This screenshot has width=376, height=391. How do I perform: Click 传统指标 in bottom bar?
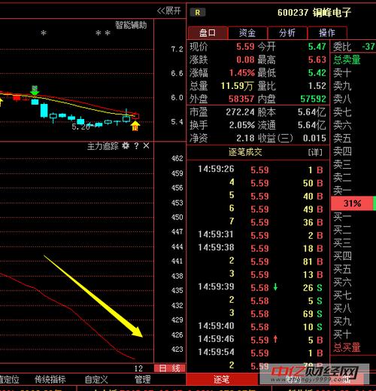[x=50, y=380]
